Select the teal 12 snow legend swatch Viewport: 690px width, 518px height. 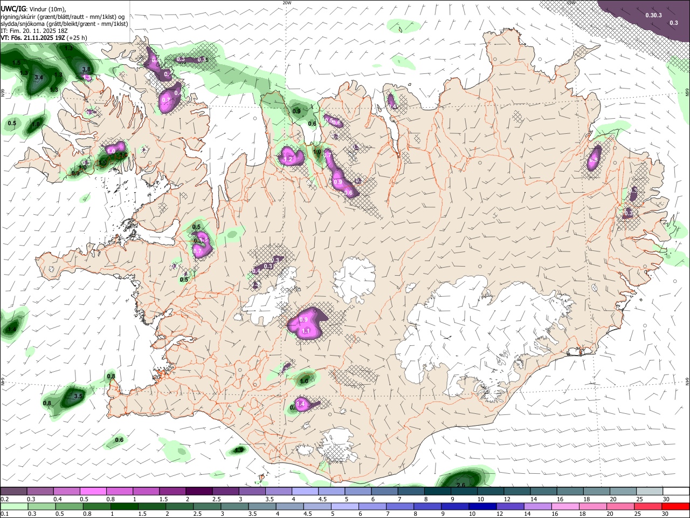click(517, 492)
